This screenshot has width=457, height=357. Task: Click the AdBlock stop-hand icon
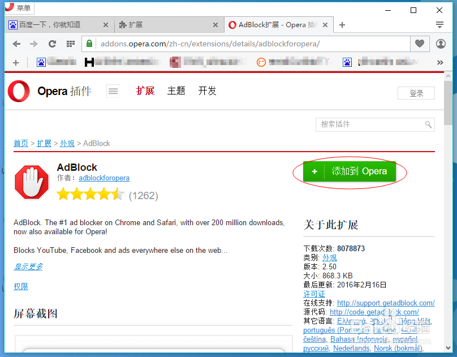tap(32, 182)
